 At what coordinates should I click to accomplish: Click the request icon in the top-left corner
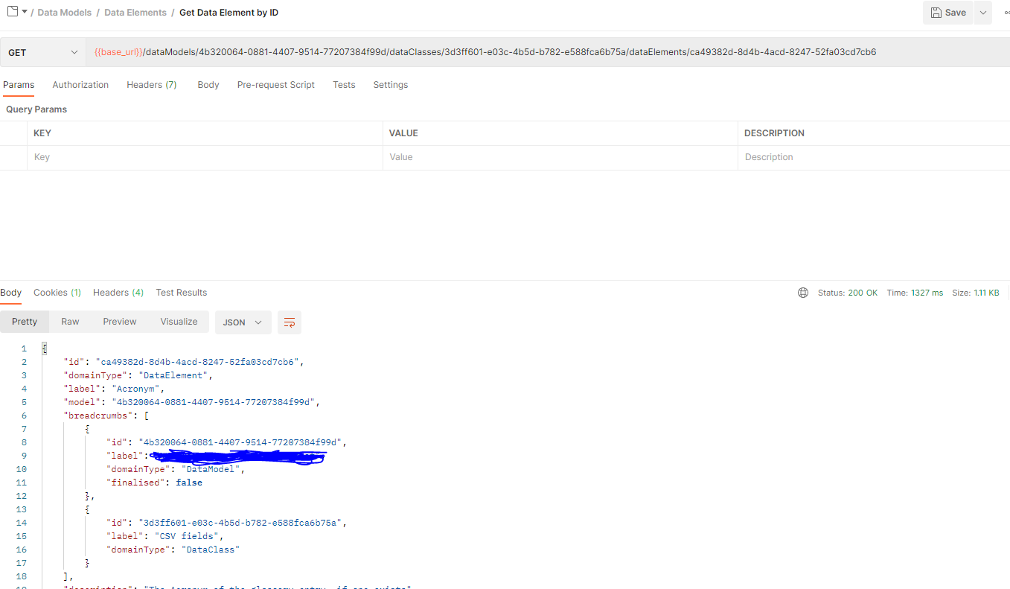pos(10,12)
